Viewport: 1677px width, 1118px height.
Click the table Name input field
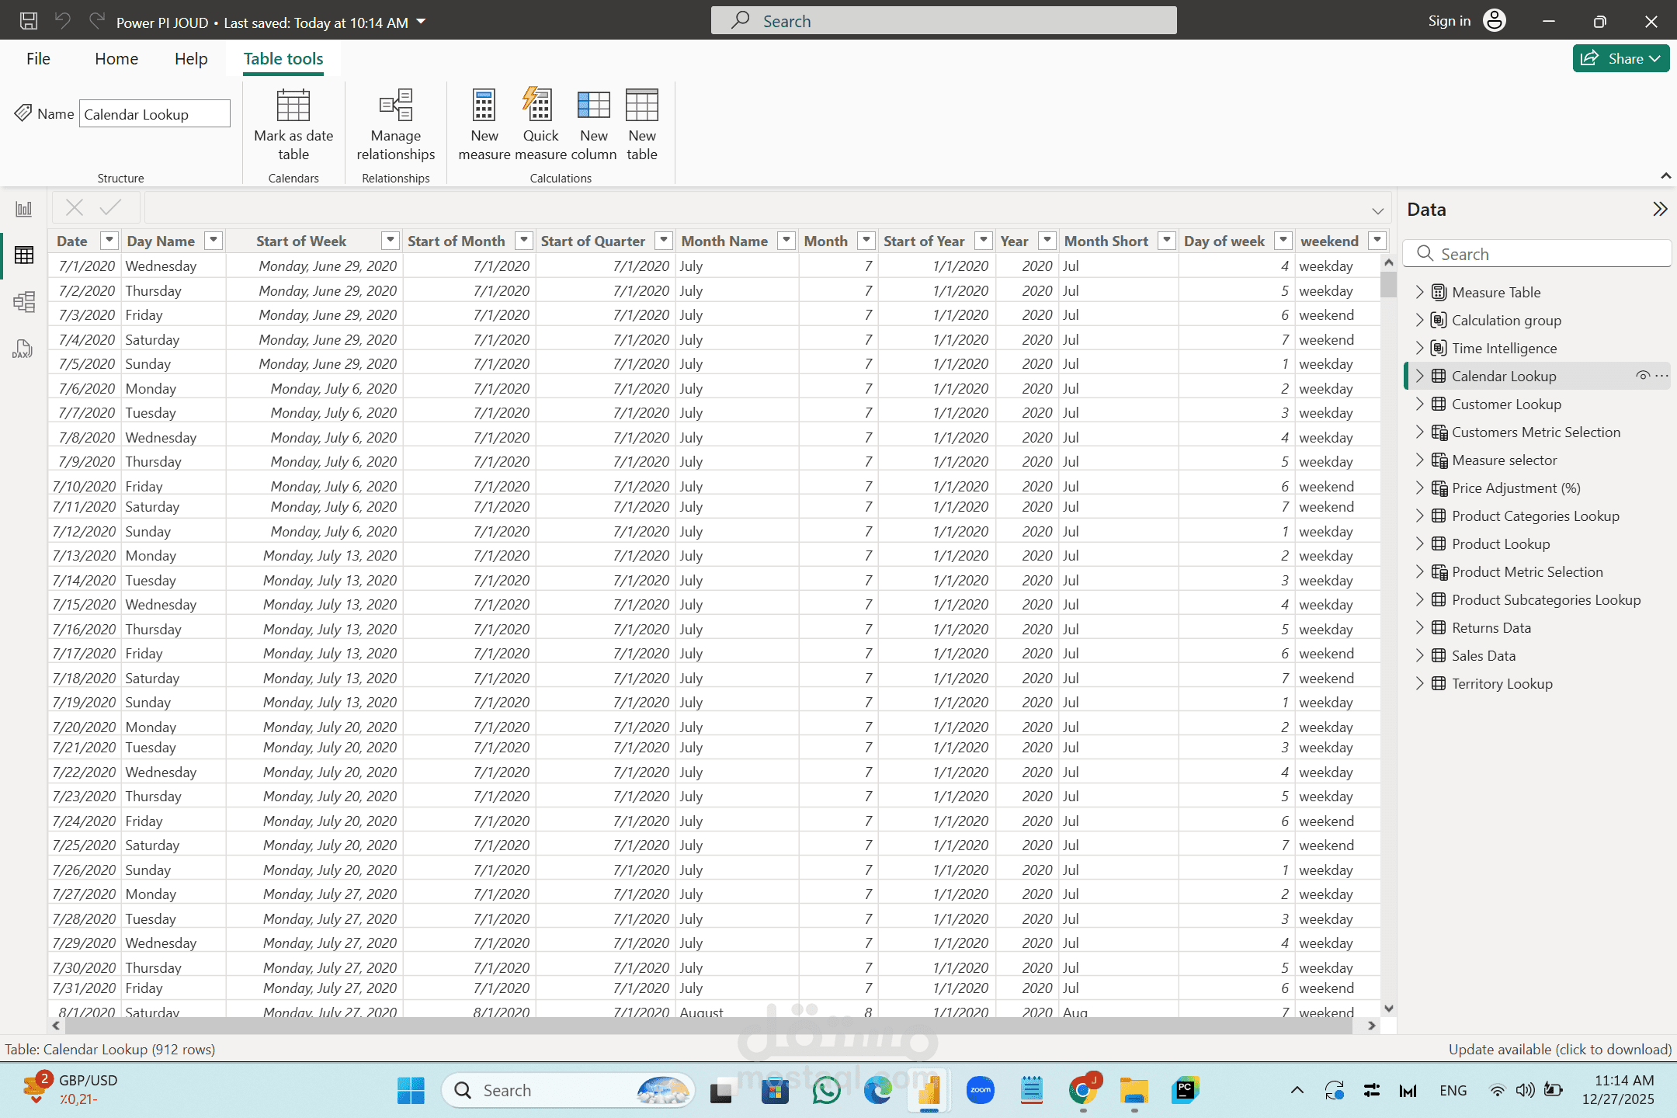[155, 114]
